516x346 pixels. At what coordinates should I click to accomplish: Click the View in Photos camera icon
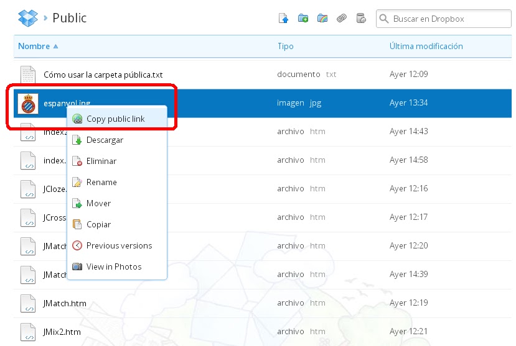pos(77,266)
